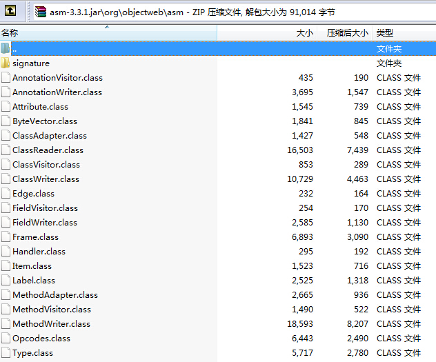Select file name MethodVisitor.class
This screenshot has height=362, width=436.
coord(52,309)
